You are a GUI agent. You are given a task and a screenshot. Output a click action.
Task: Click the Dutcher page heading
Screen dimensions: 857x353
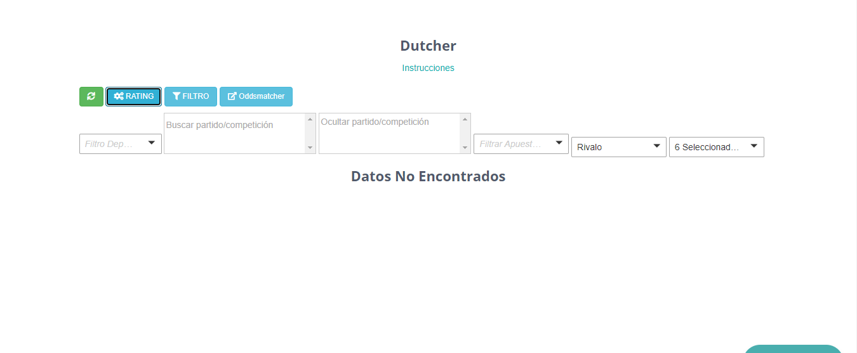click(428, 46)
